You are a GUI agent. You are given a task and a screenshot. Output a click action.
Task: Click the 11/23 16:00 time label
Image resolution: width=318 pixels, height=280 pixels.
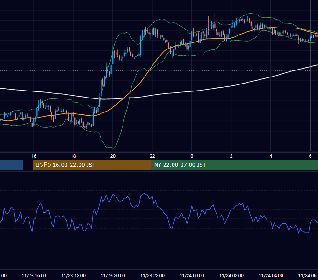pos(34,275)
